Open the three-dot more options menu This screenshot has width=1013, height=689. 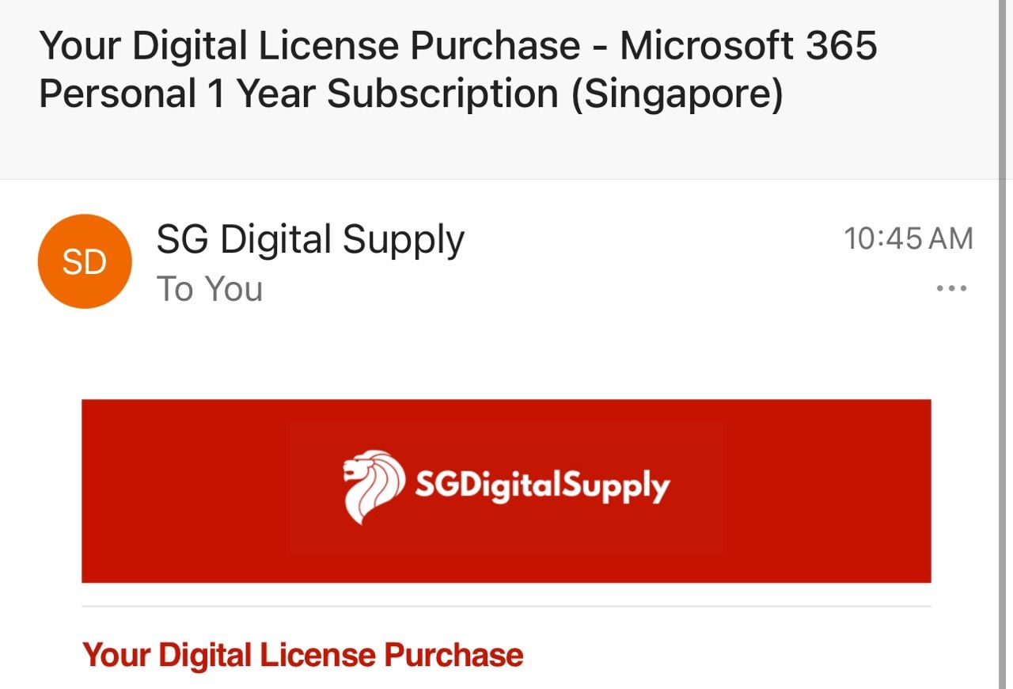pyautogui.click(x=951, y=289)
